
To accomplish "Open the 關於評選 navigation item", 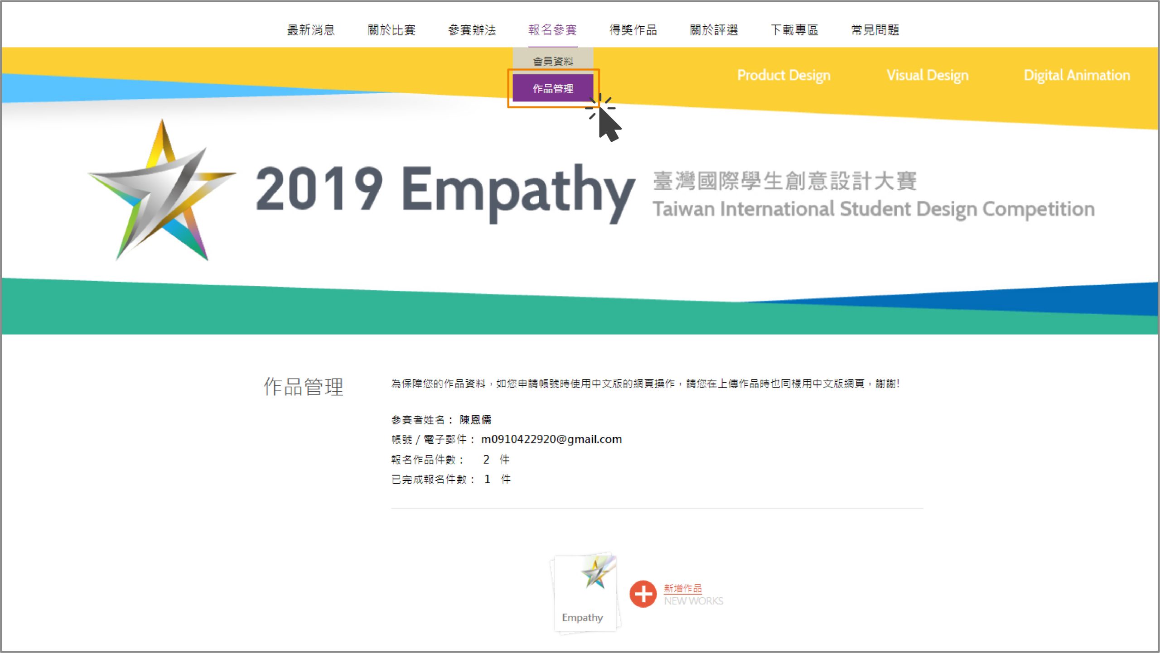I will tap(714, 30).
